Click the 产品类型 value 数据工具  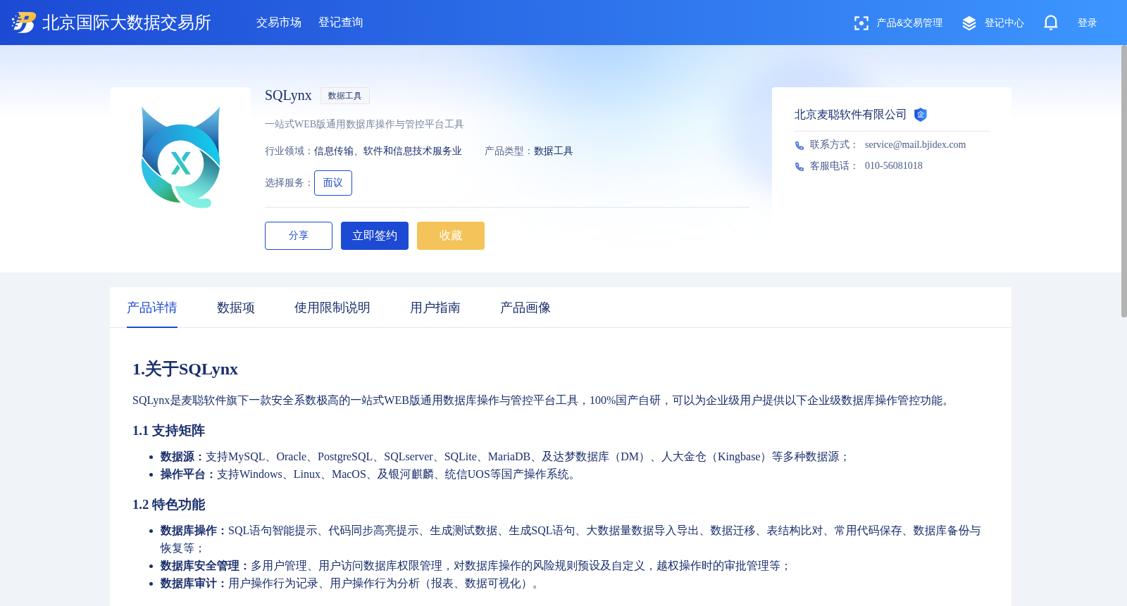pos(554,151)
